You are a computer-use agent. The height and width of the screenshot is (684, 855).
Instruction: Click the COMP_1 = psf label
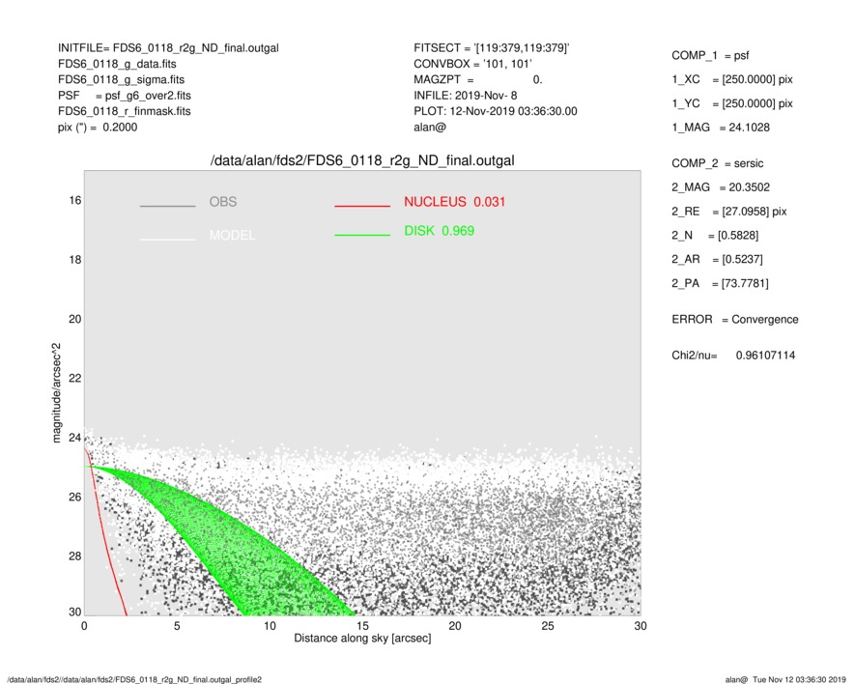710,56
